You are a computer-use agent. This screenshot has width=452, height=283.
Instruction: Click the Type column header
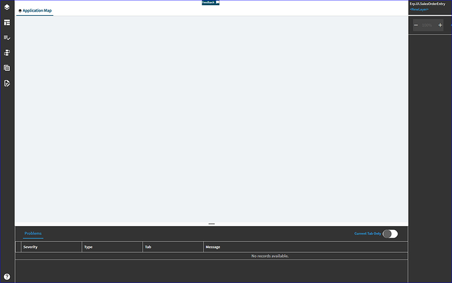pyautogui.click(x=112, y=247)
